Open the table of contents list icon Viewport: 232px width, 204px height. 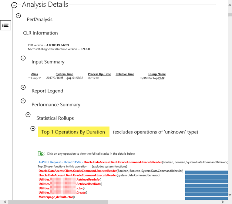point(5,25)
